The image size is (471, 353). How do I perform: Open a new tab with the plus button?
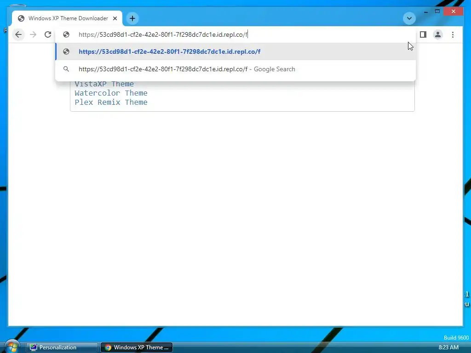click(132, 18)
